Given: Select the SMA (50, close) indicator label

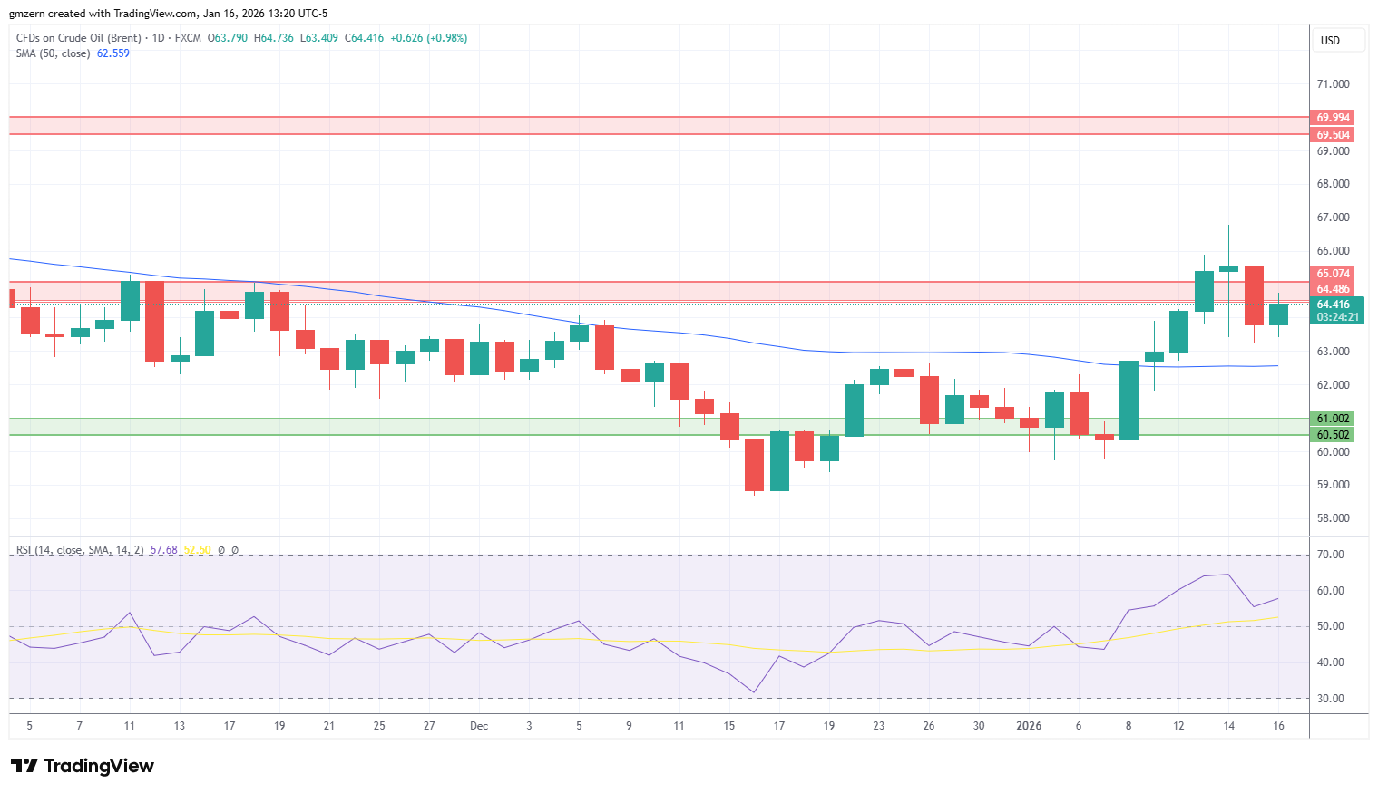Looking at the screenshot, I should pyautogui.click(x=54, y=53).
